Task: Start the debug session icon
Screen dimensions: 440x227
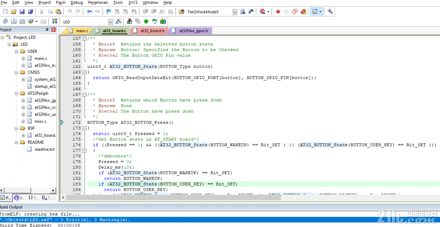Action: [x=263, y=12]
